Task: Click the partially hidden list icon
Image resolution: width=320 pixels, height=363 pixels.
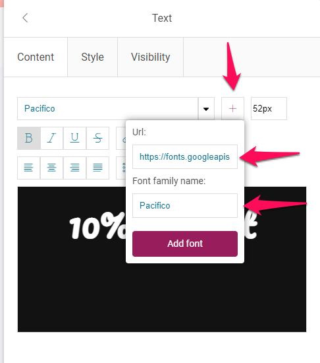Action: click(x=121, y=168)
